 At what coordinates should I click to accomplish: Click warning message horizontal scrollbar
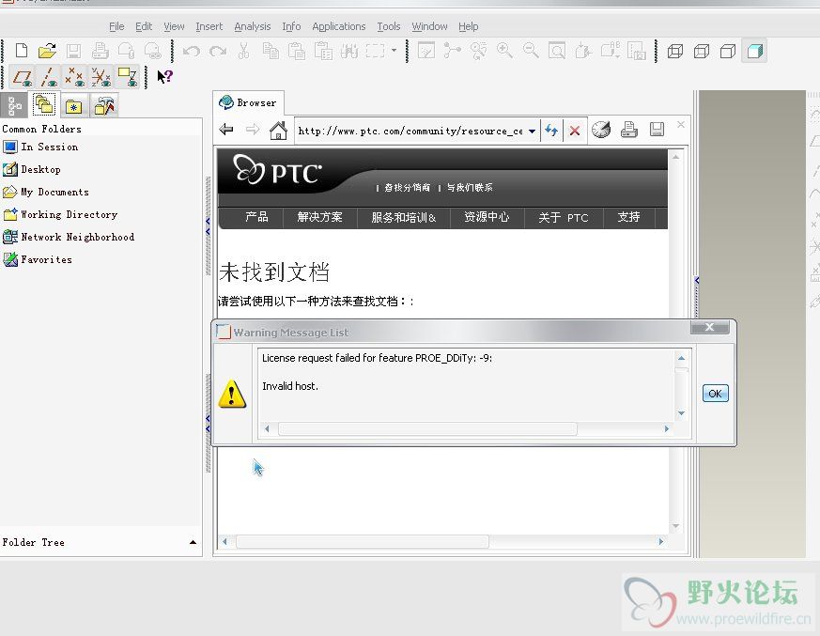coord(427,429)
